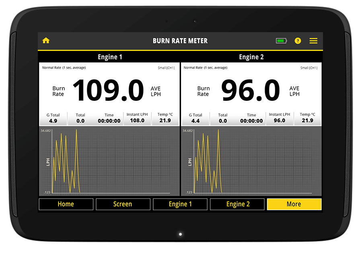Switch to the Engine 2 bottom tab
Image resolution: width=362 pixels, height=260 pixels.
tap(237, 204)
